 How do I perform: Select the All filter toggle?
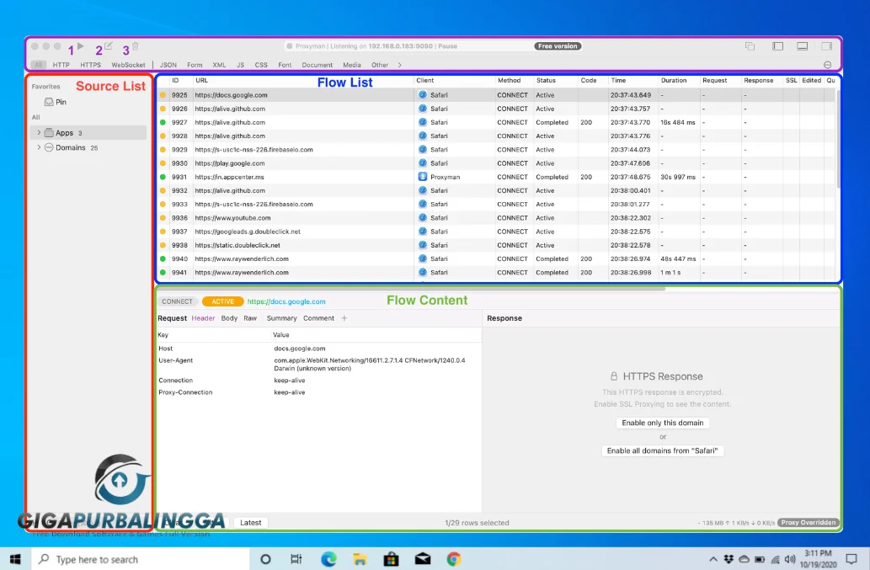(x=38, y=65)
